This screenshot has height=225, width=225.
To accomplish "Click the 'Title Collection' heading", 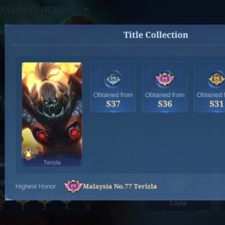I will click(x=156, y=35).
